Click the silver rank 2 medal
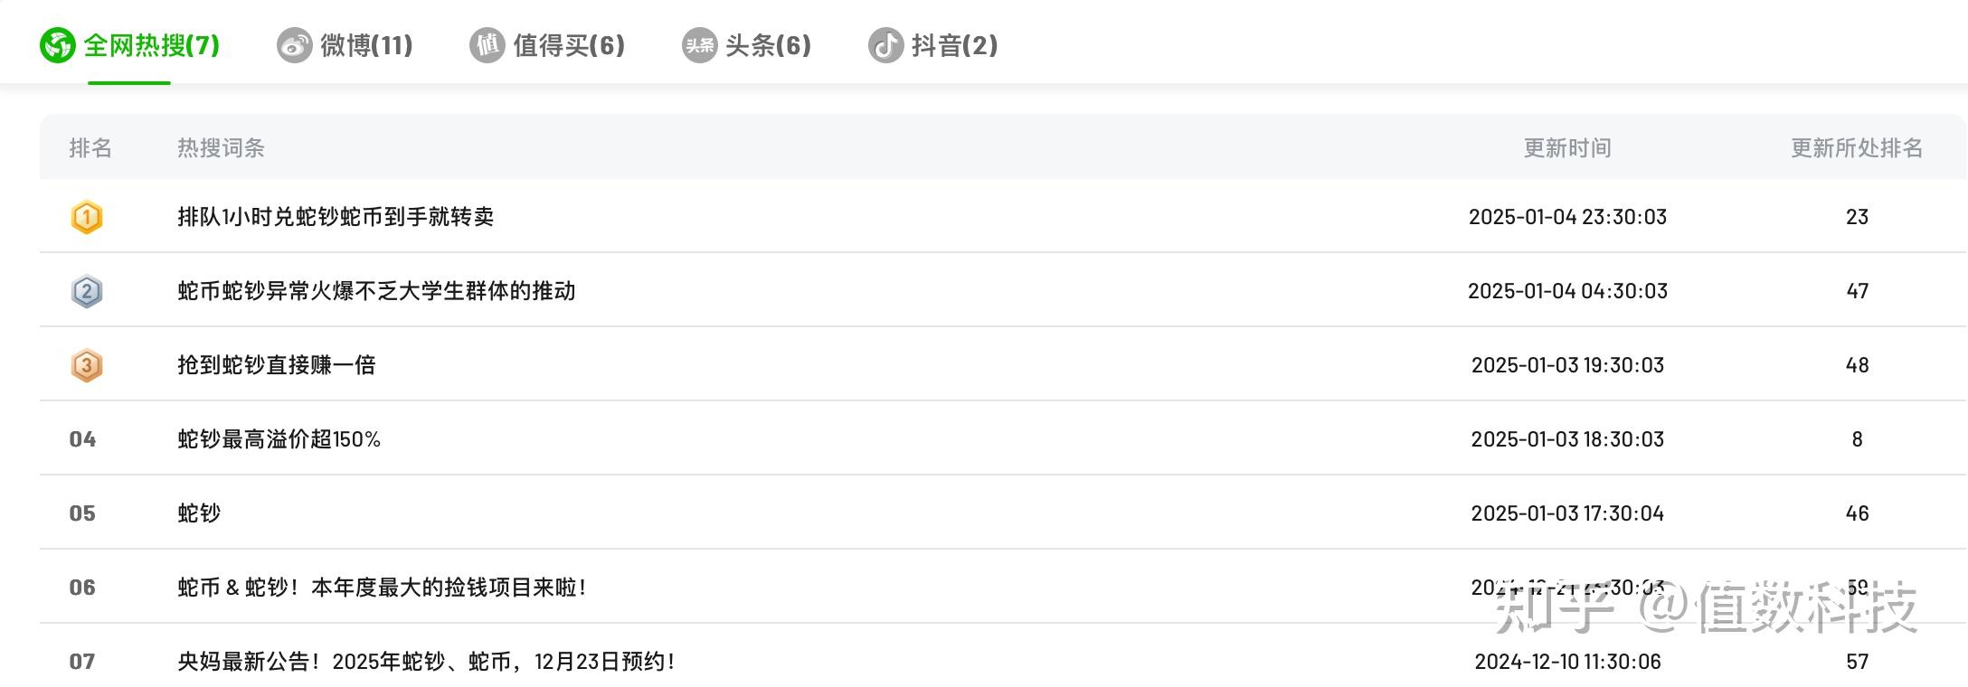This screenshot has width=1968, height=687. tap(87, 291)
